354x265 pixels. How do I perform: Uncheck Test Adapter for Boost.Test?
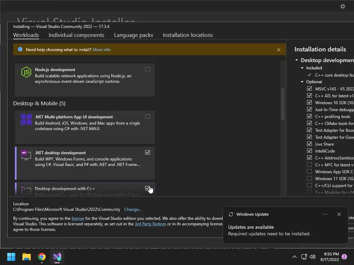click(309, 130)
